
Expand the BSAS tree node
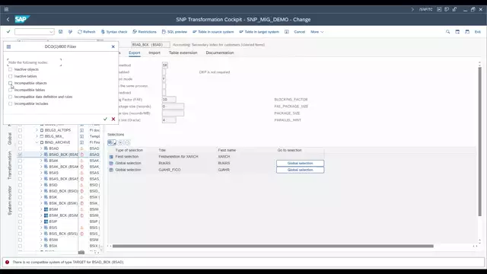40,173
